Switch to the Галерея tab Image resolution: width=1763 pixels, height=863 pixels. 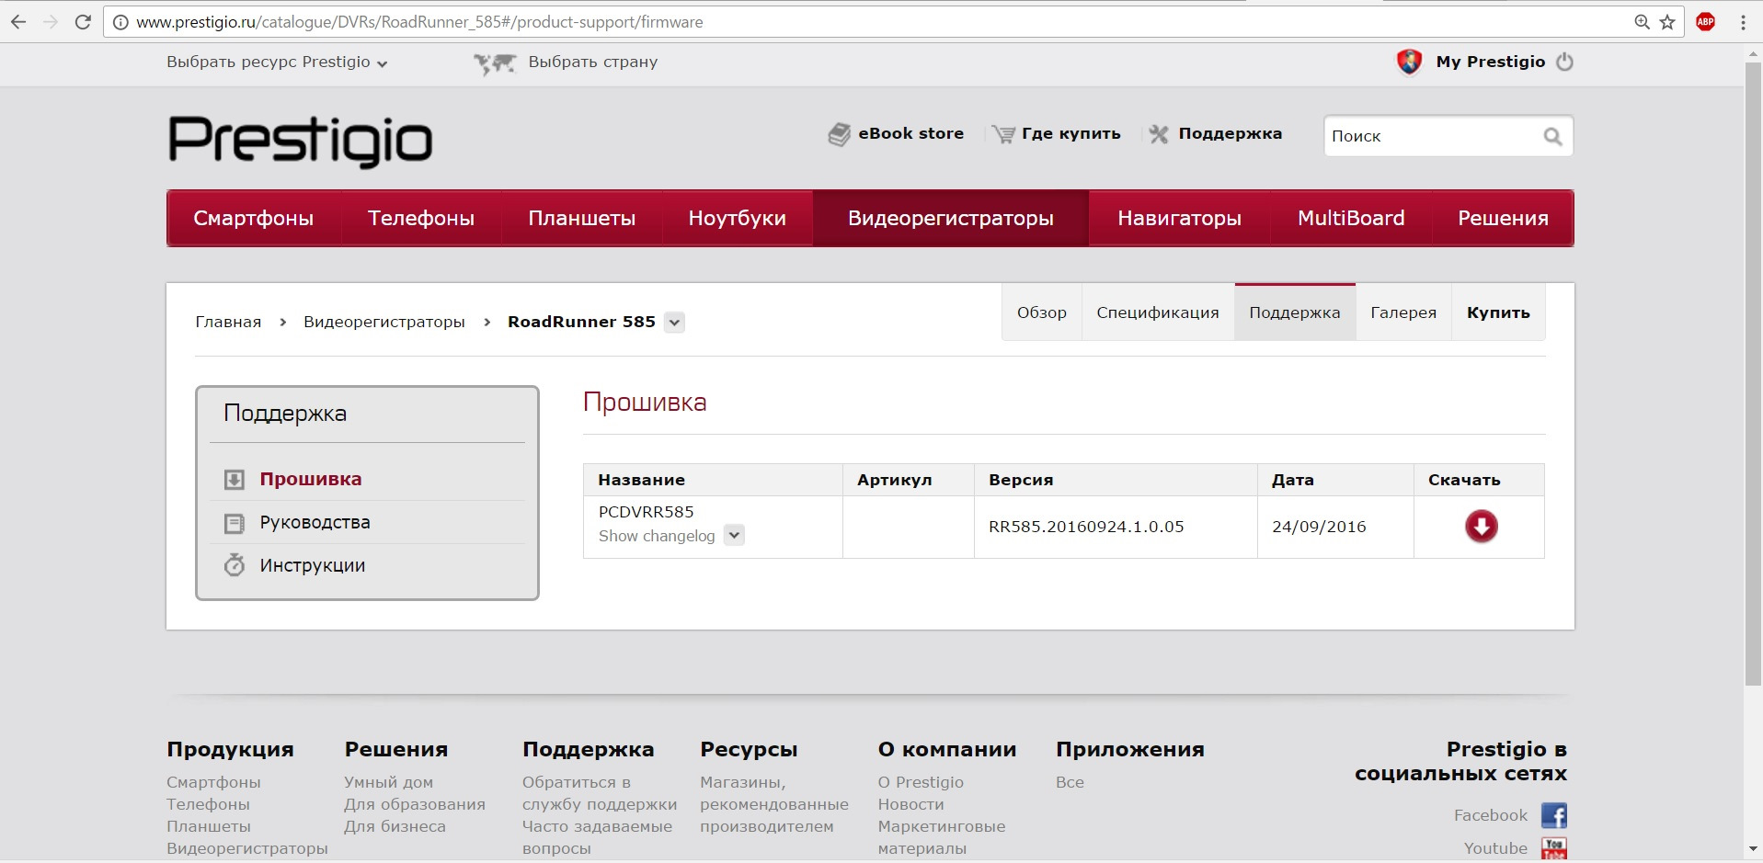(1403, 312)
